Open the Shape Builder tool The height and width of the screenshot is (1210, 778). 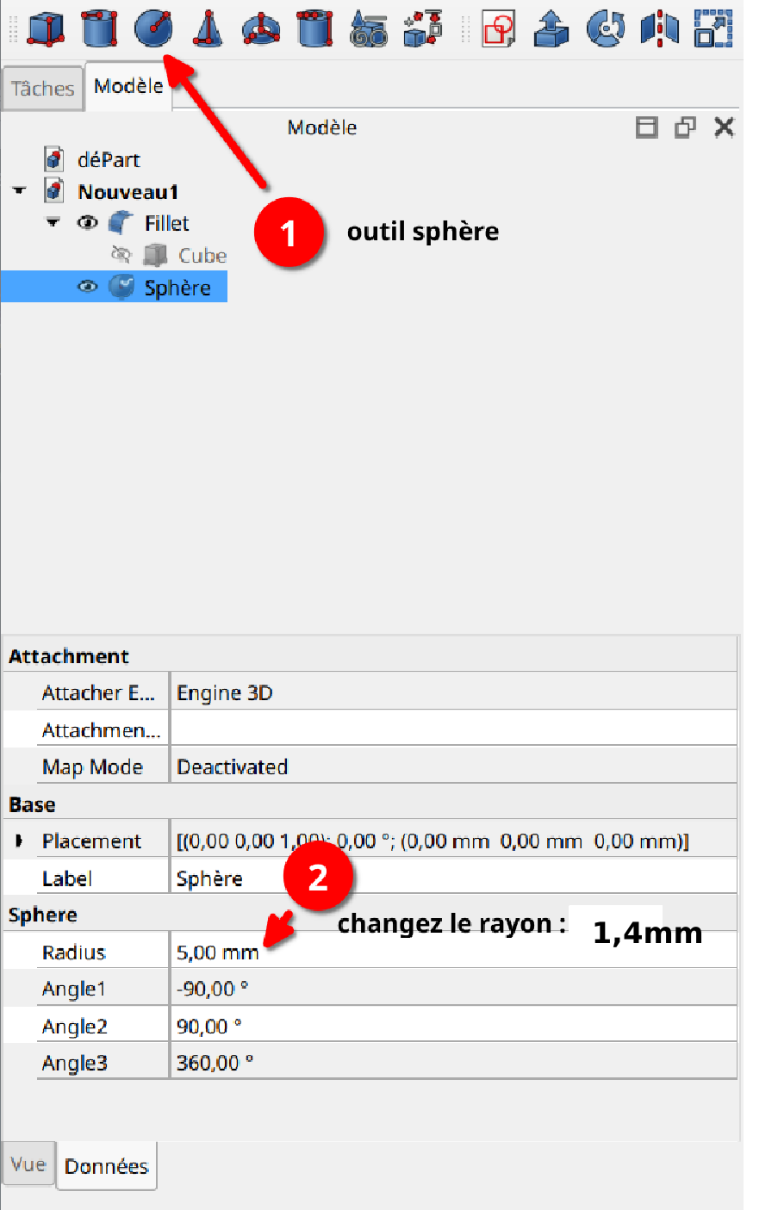pyautogui.click(x=422, y=28)
